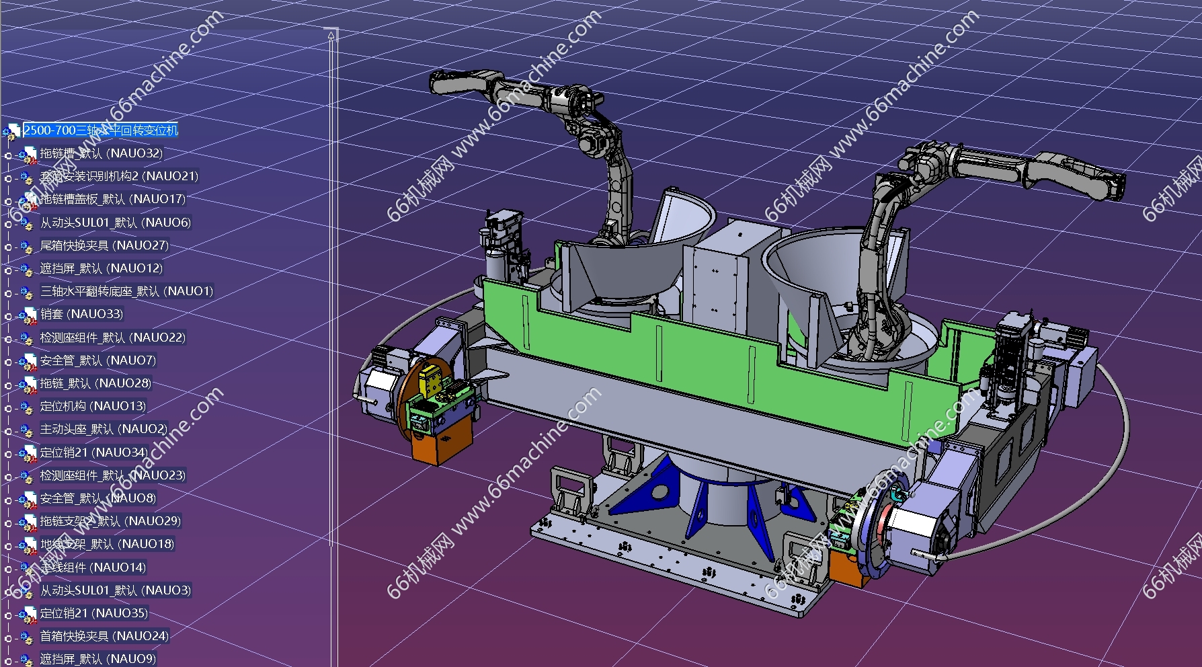This screenshot has width=1202, height=667.
Task: Select the root label 2500-700三轴水平回转变位机
Action: [x=101, y=130]
